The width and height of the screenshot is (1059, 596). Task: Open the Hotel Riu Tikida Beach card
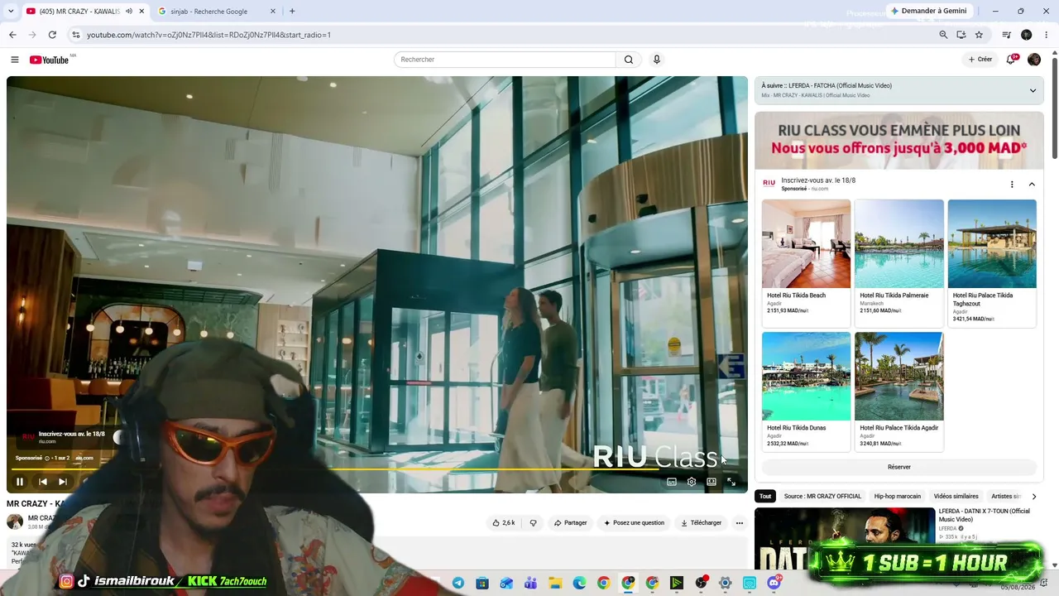(x=806, y=263)
